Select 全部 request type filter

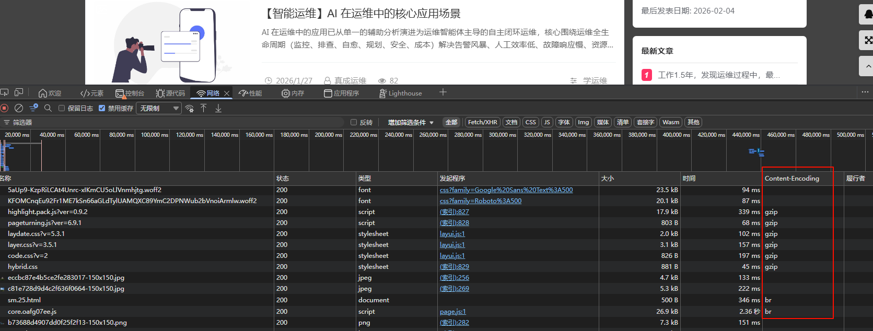point(451,122)
